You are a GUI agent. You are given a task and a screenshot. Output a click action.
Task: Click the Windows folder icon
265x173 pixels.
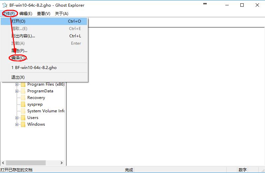click(x=23, y=124)
